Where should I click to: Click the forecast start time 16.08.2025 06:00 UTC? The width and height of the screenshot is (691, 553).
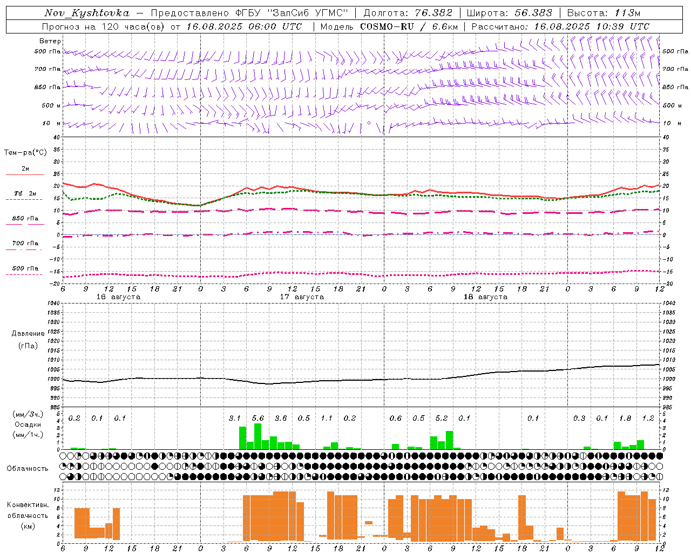[245, 26]
